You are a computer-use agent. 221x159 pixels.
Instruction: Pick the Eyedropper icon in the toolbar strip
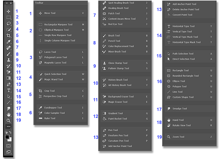pos(9,42)
